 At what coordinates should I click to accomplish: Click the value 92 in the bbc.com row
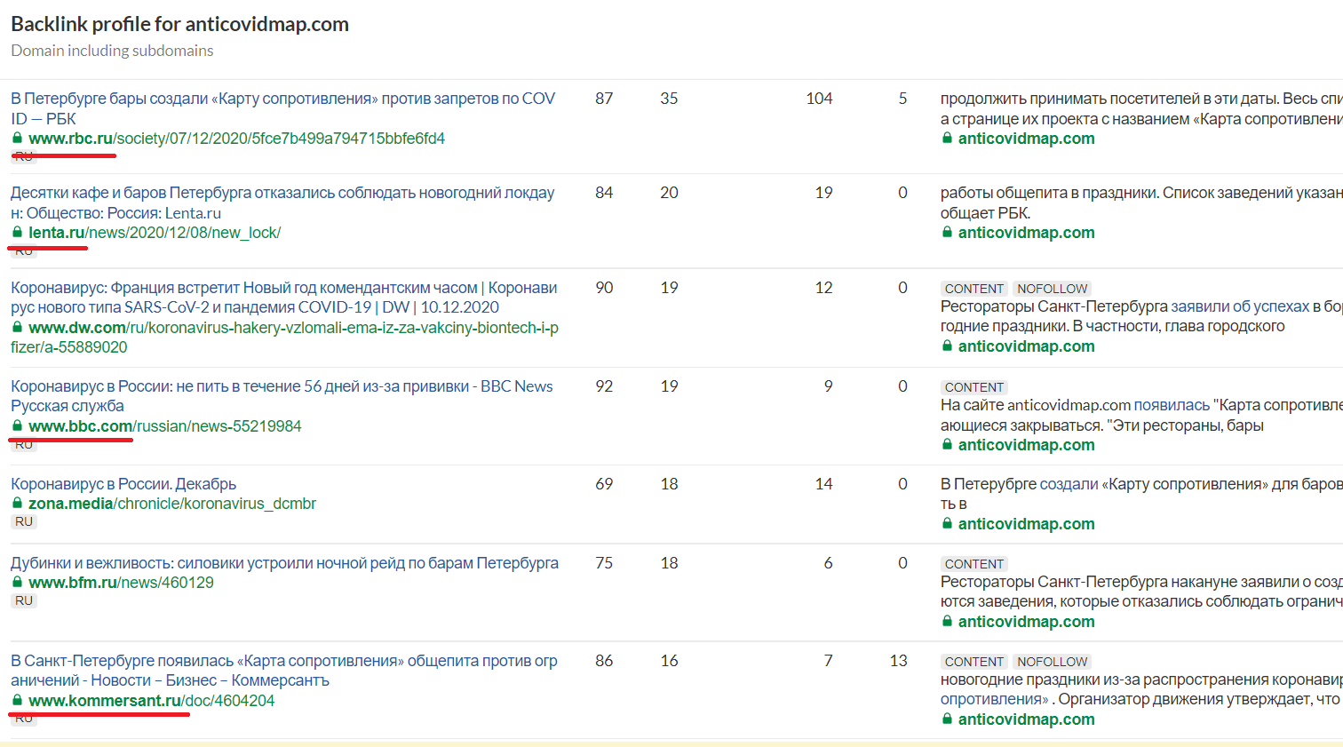click(604, 386)
